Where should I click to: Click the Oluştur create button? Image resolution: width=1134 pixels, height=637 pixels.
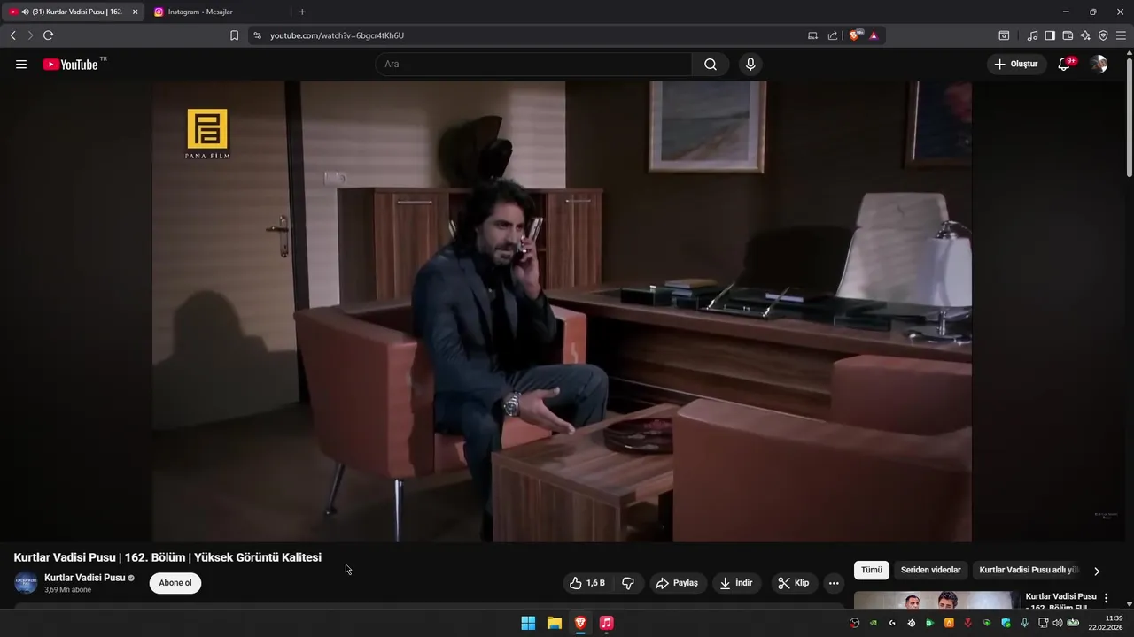tap(1016, 65)
